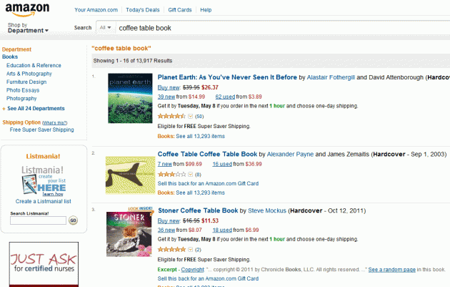Click the Look Inside badge on Stoner book

coord(140,208)
